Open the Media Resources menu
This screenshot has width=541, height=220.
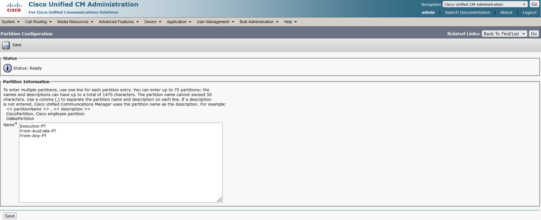75,22
